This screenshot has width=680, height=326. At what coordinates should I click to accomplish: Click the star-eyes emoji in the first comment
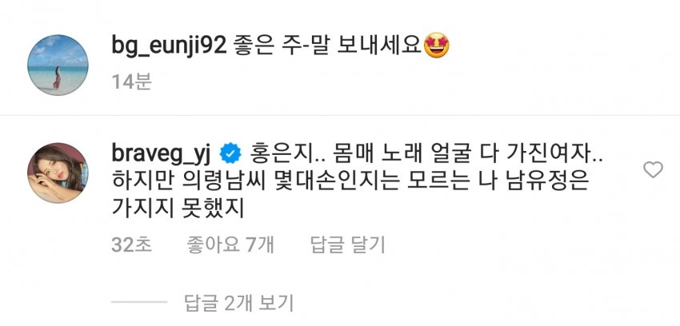click(436, 46)
